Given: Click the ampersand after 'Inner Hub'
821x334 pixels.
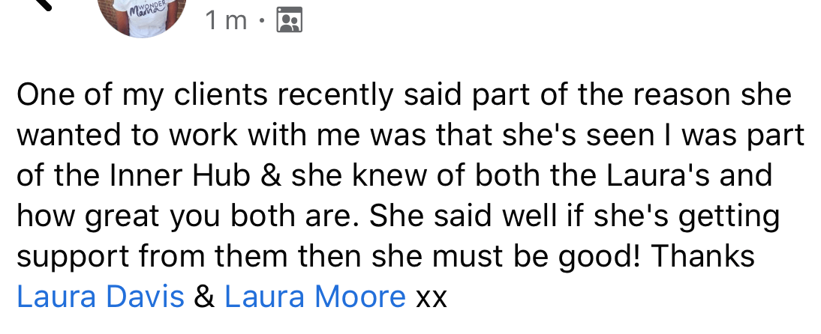Looking at the screenshot, I should [x=271, y=175].
